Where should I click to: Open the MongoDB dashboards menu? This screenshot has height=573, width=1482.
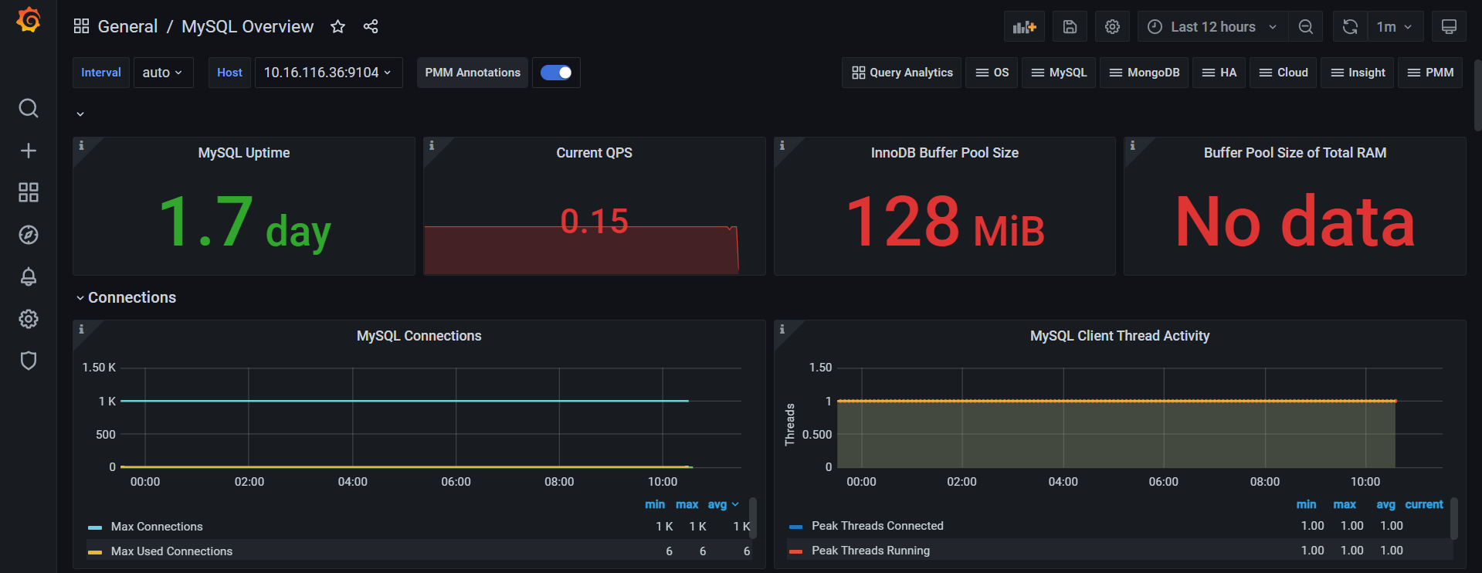(x=1144, y=73)
